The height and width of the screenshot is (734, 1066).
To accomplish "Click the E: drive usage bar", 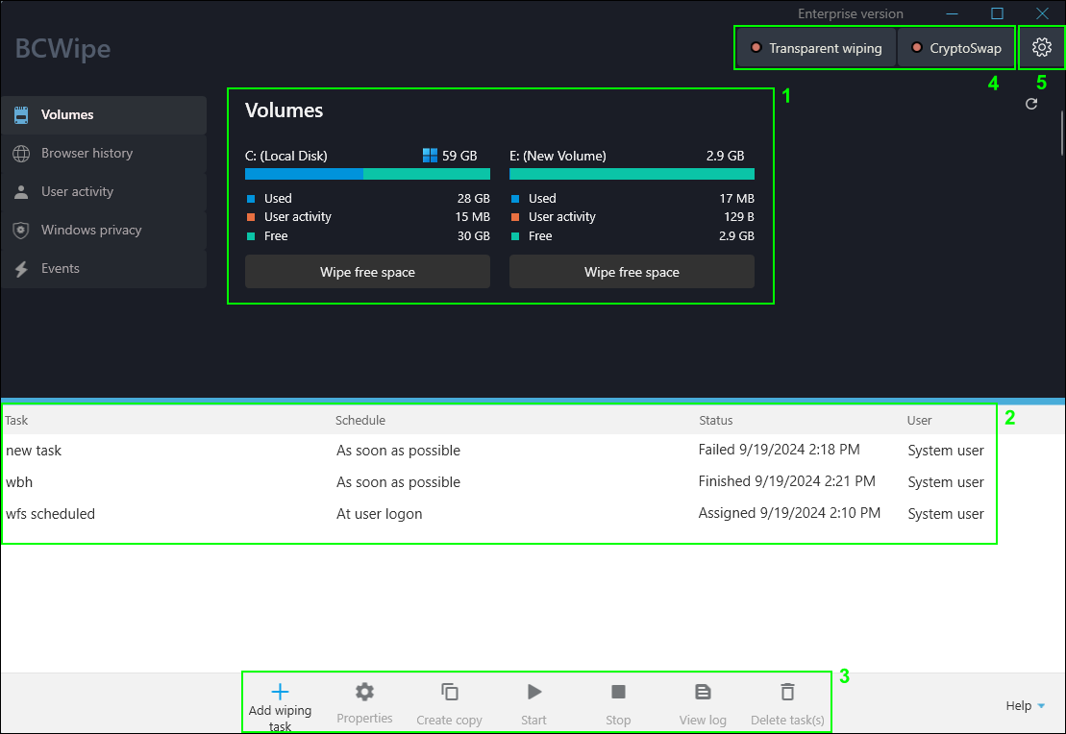I will [632, 174].
